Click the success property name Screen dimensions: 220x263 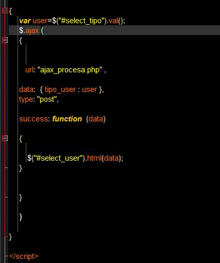coord(33,119)
